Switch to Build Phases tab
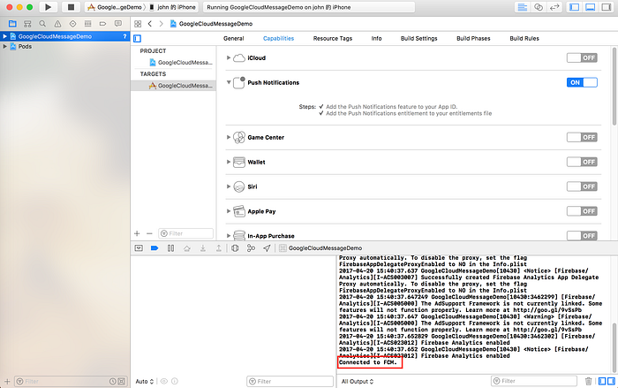This screenshot has width=618, height=388. click(473, 38)
